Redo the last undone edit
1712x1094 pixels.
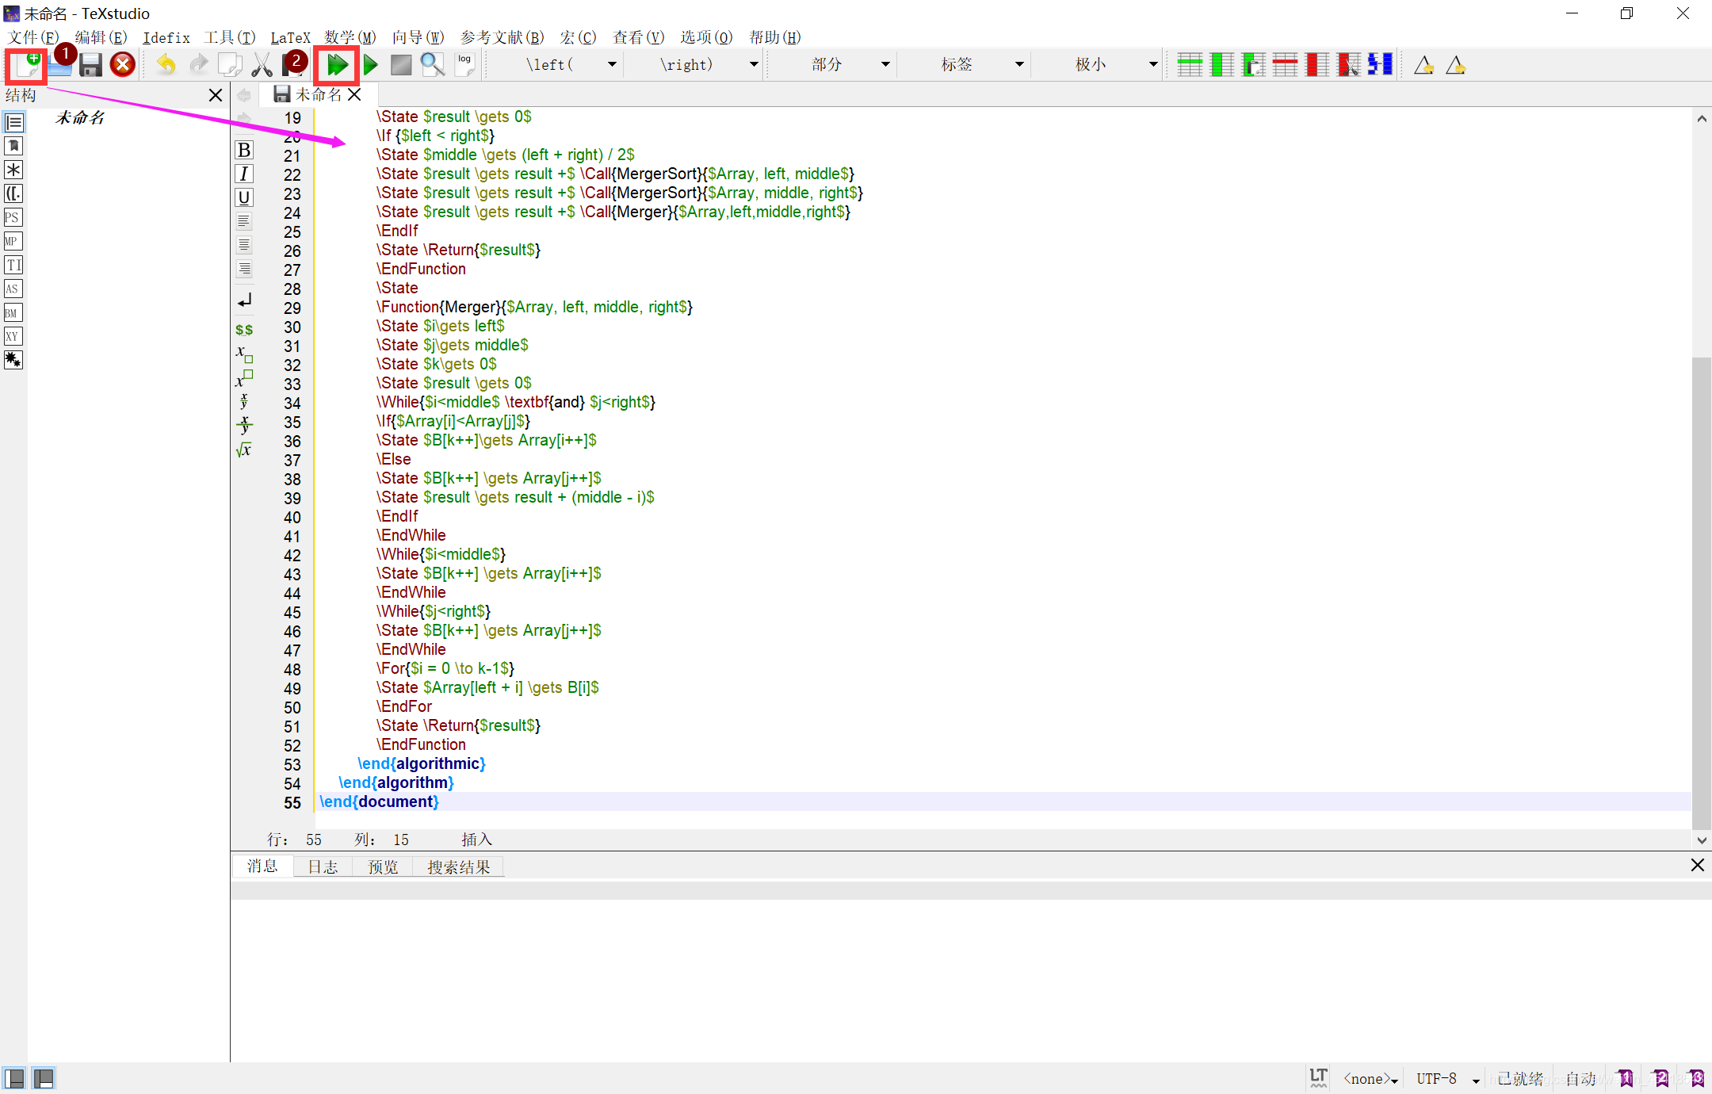click(198, 65)
